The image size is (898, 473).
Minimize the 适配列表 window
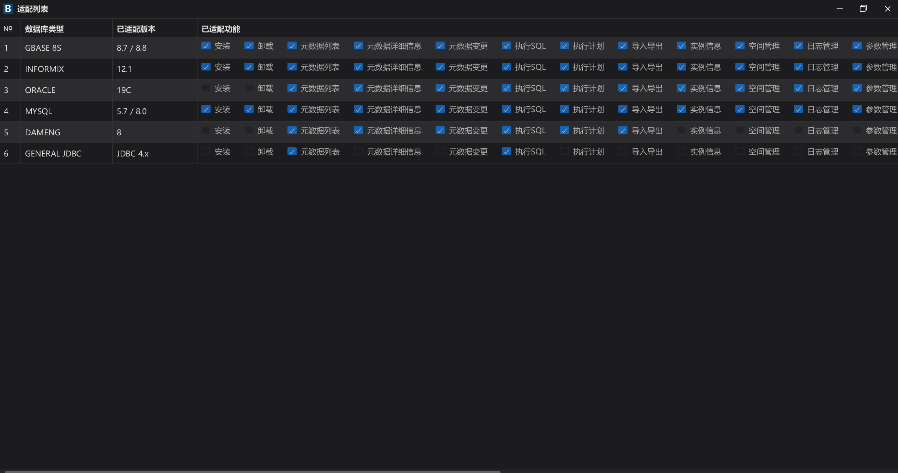click(x=840, y=9)
